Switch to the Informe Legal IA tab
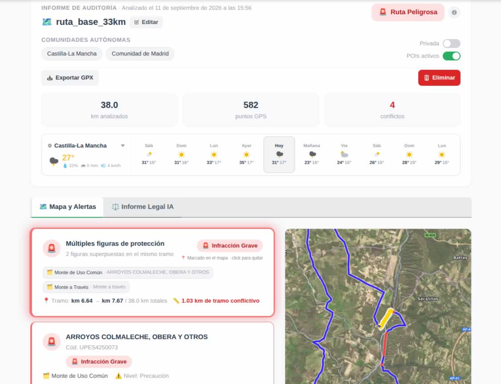 tap(142, 207)
